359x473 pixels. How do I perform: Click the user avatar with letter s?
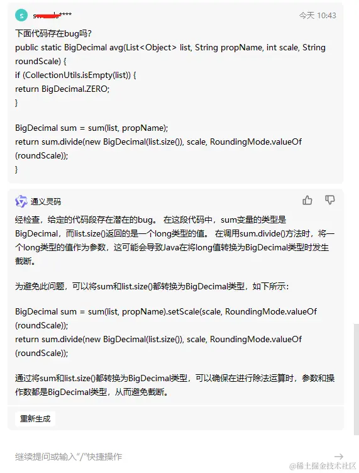click(x=21, y=15)
